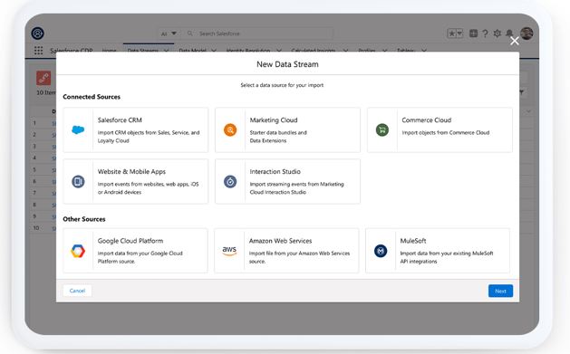Open the Identity Resolution tab
This screenshot has height=354, width=570.
pyautogui.click(x=248, y=50)
